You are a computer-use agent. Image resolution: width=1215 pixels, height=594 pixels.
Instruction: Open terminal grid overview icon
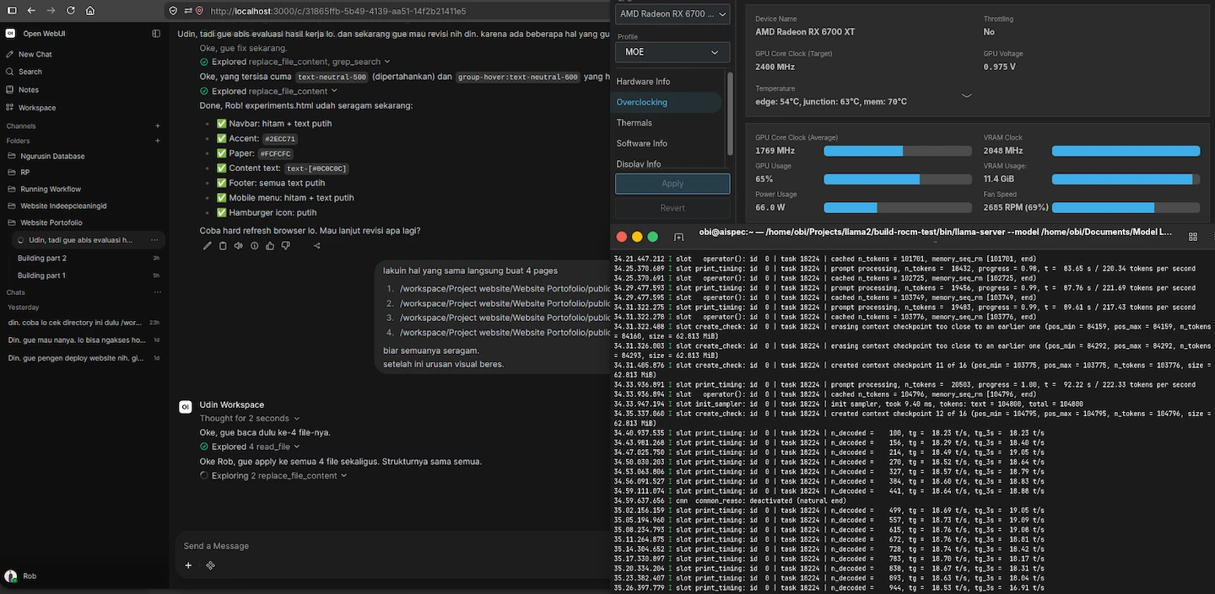tap(1192, 237)
